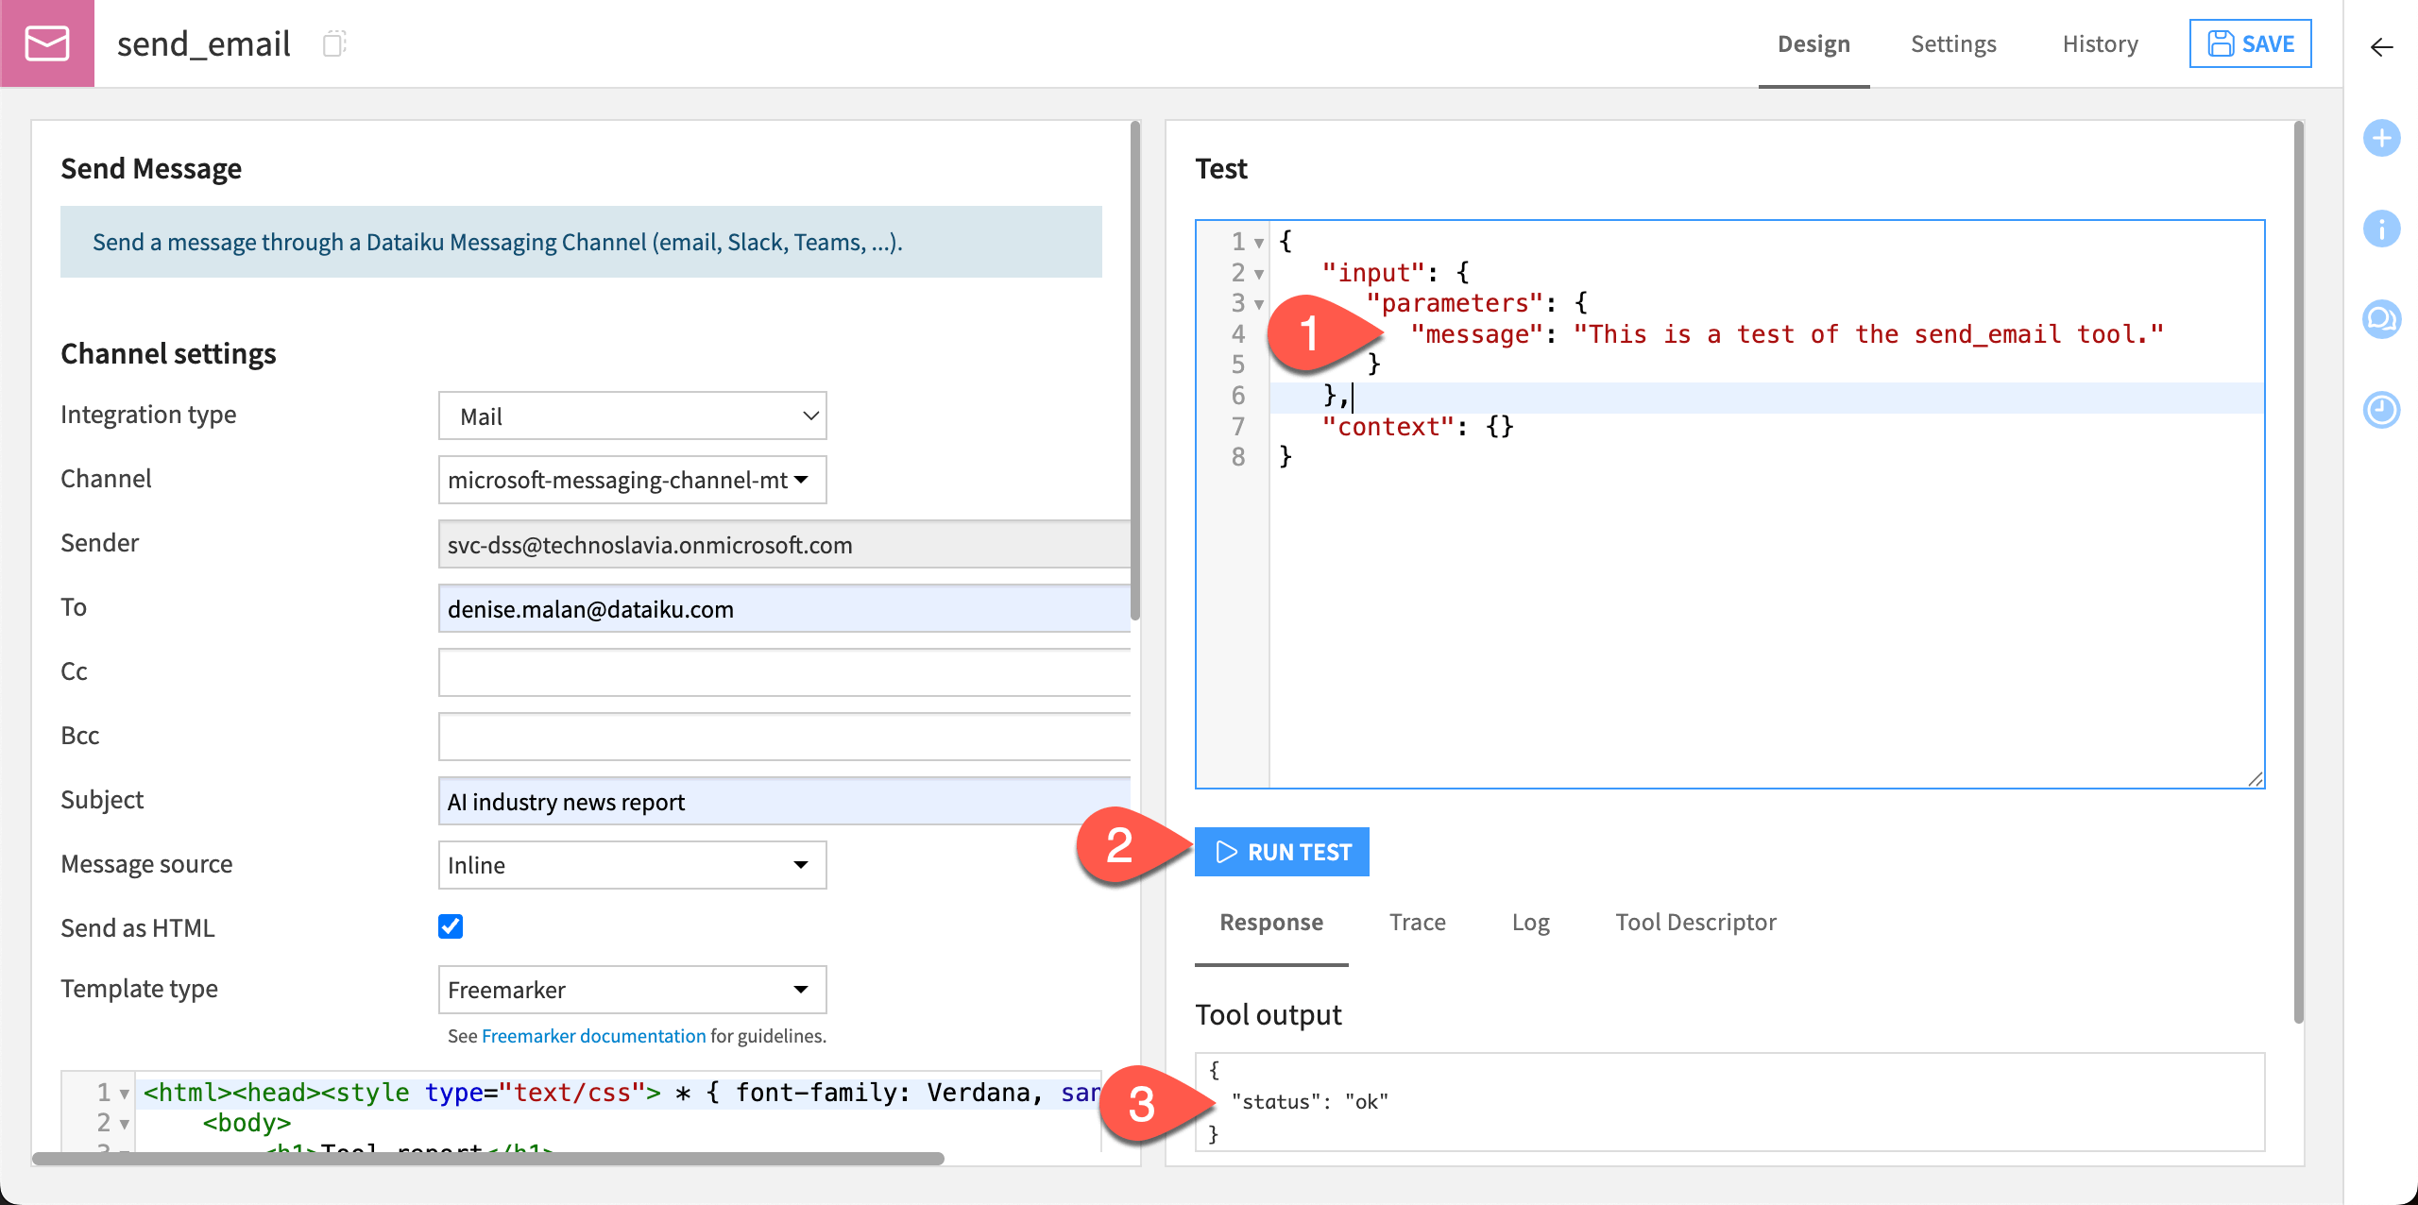
Task: Select the Response tab
Action: pos(1271,923)
